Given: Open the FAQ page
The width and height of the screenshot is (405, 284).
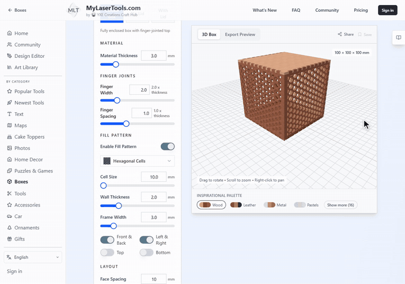Looking at the screenshot, I should pos(296,10).
